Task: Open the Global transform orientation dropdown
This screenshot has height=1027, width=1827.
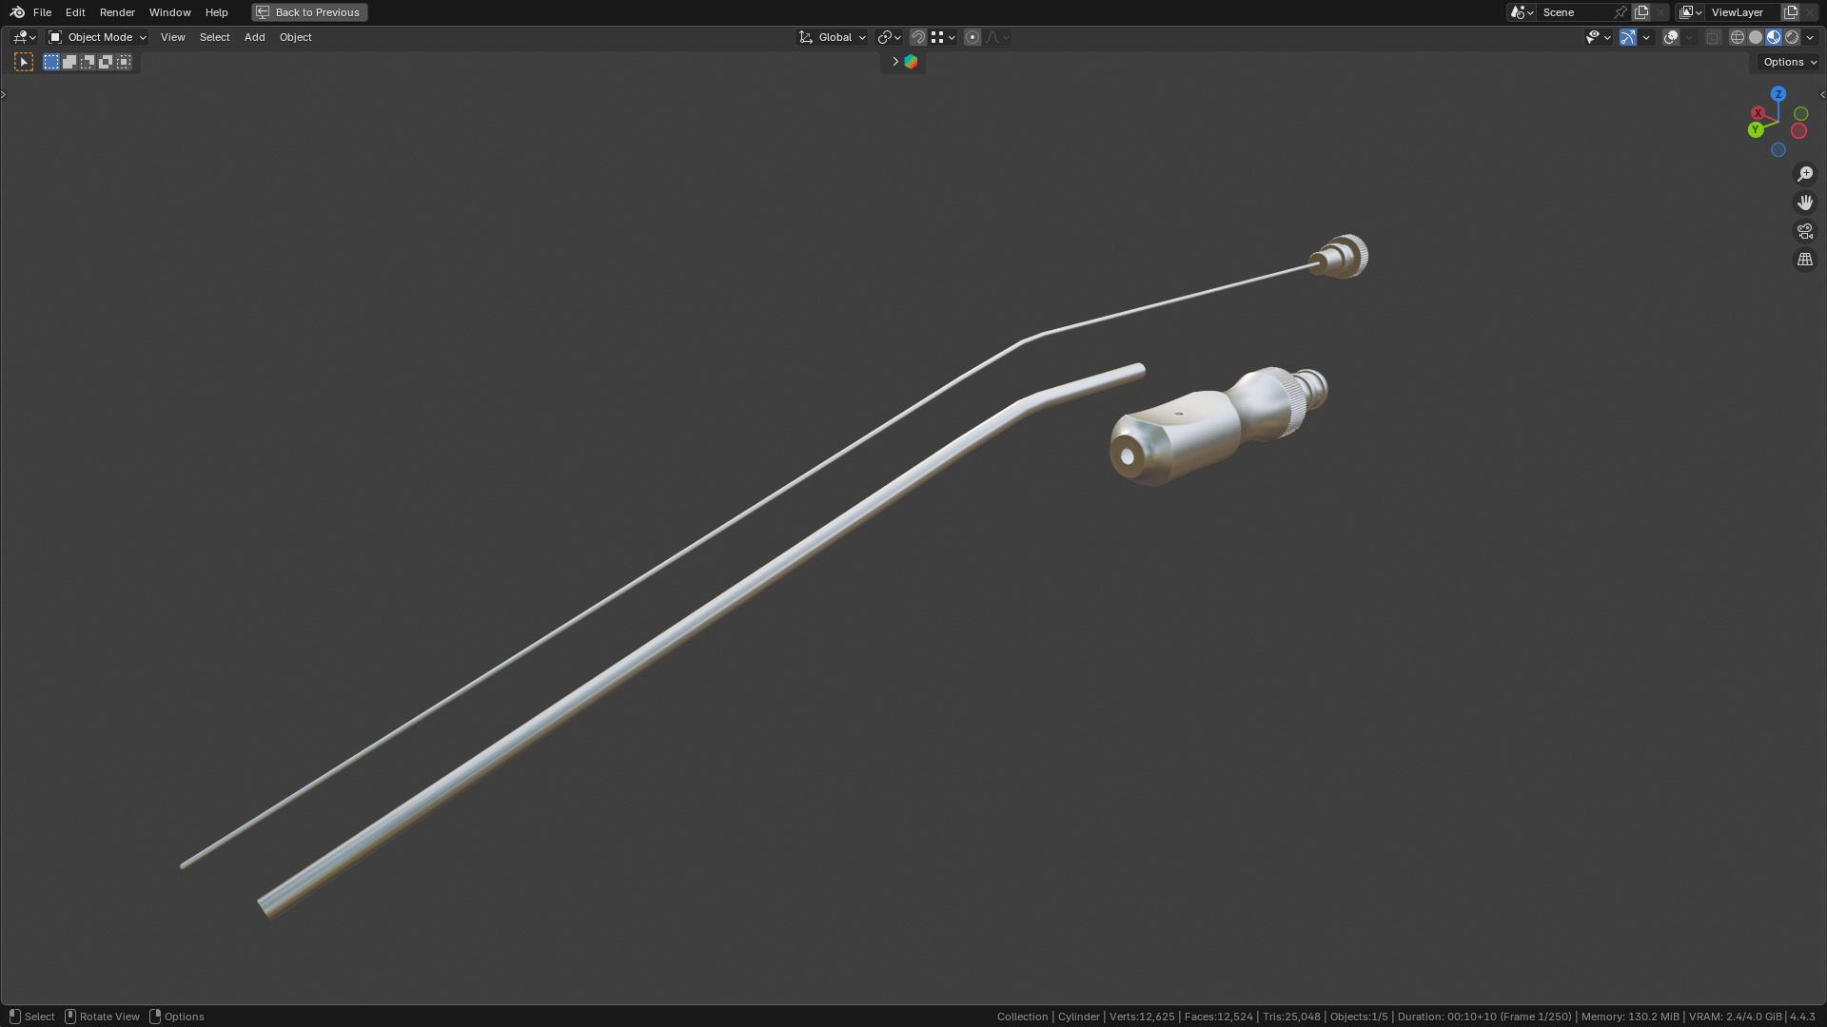Action: point(832,37)
